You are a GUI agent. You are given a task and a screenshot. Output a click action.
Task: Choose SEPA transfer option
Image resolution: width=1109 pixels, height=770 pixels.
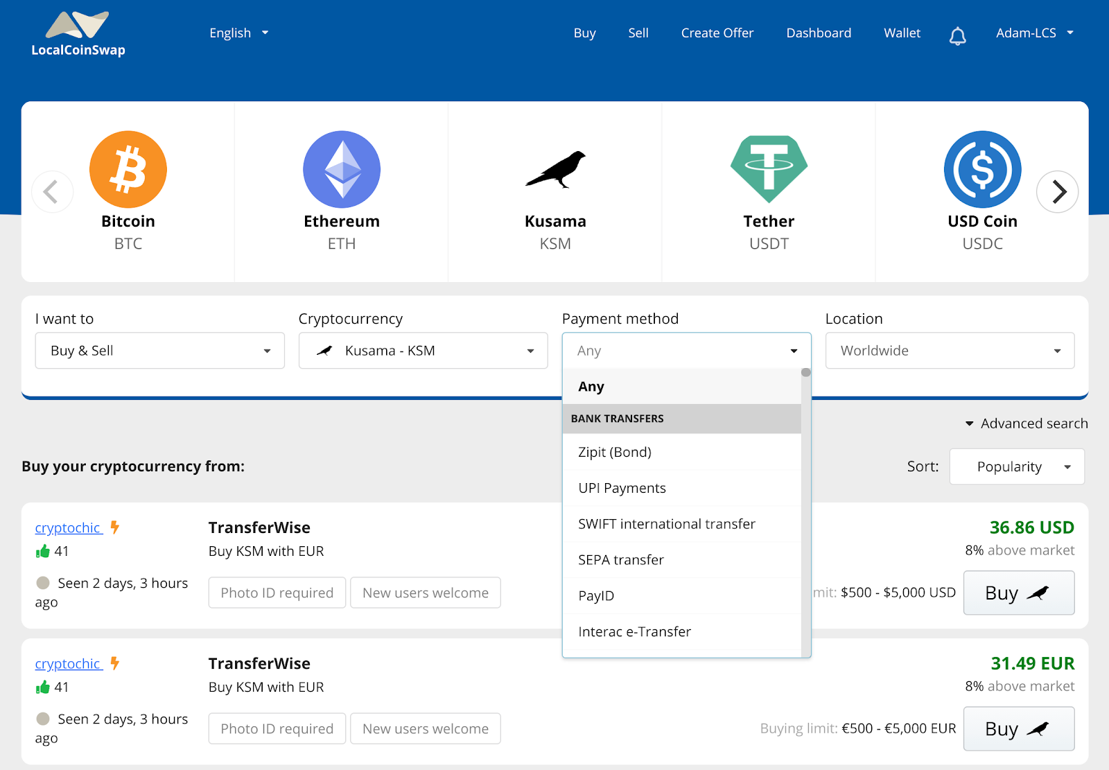[x=682, y=560]
